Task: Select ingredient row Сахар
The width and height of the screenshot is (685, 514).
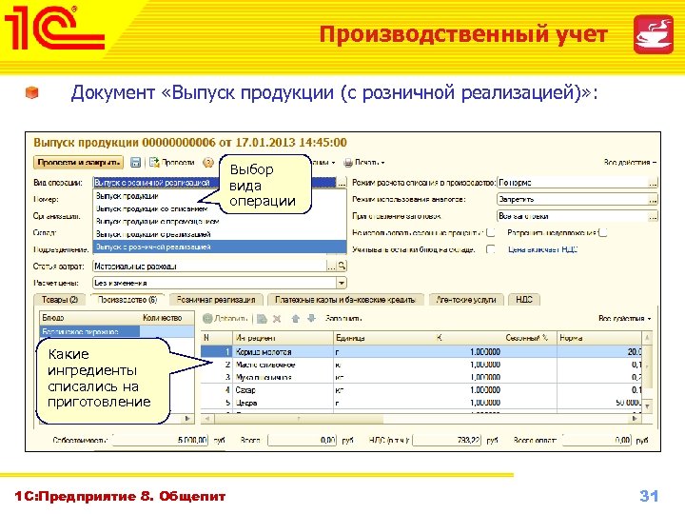Action: click(x=421, y=390)
